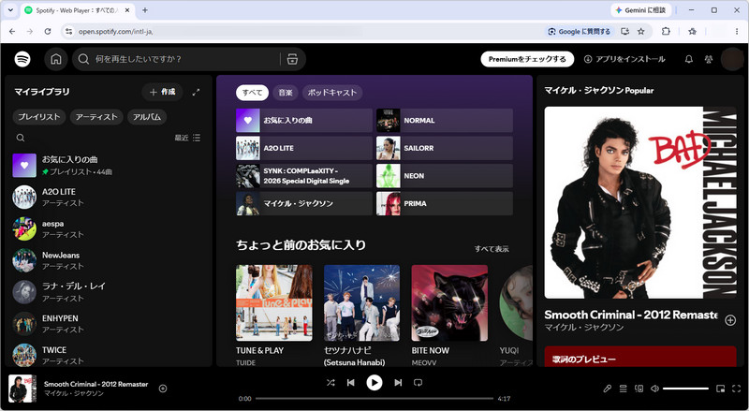
Task: Click Geminiに相談 button
Action: pos(640,10)
